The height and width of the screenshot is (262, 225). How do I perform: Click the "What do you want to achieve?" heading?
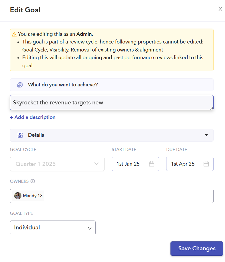click(63, 85)
